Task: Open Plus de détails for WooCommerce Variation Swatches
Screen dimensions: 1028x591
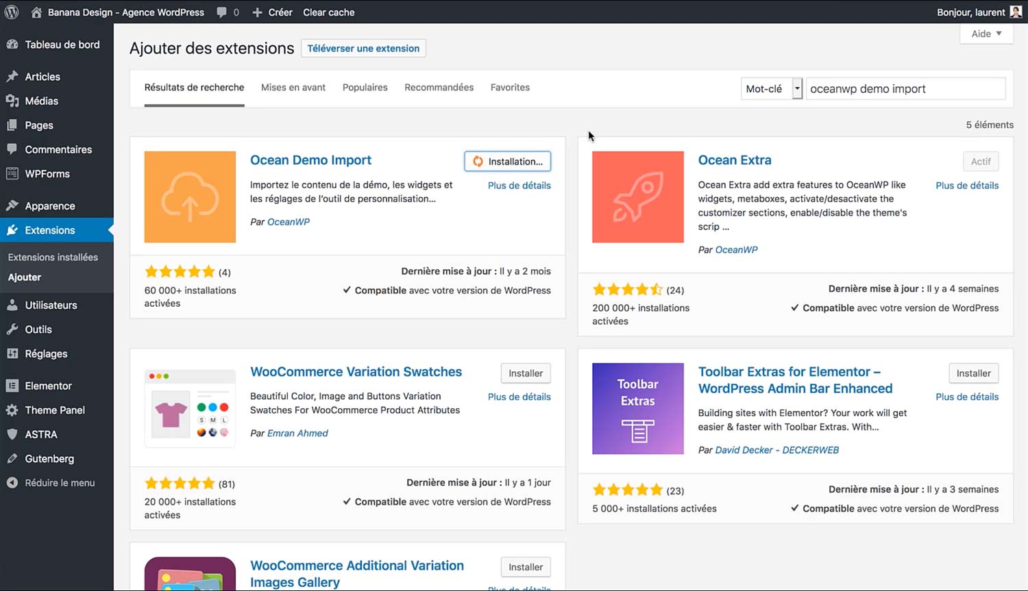Action: [519, 397]
